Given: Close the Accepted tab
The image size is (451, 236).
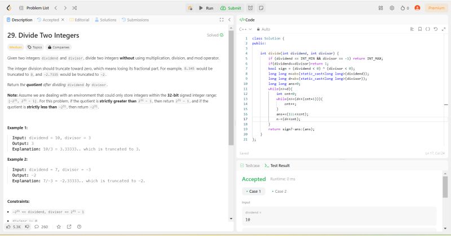Looking at the screenshot, I should point(63,20).
